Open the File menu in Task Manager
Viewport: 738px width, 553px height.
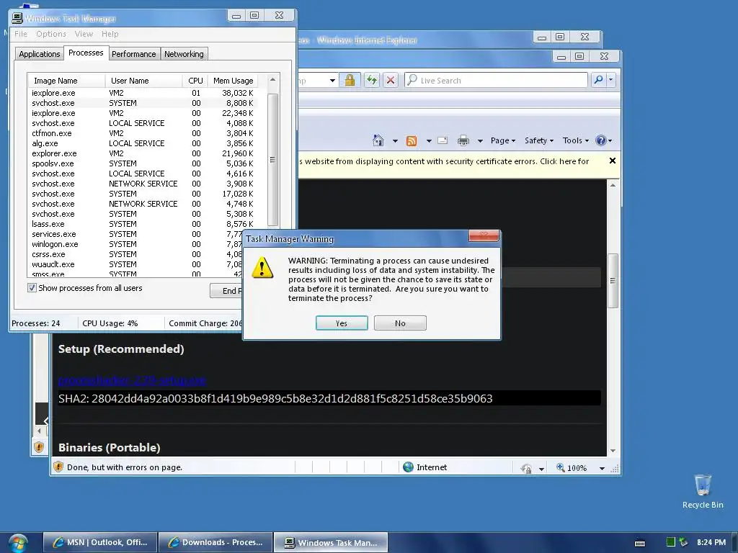click(21, 34)
